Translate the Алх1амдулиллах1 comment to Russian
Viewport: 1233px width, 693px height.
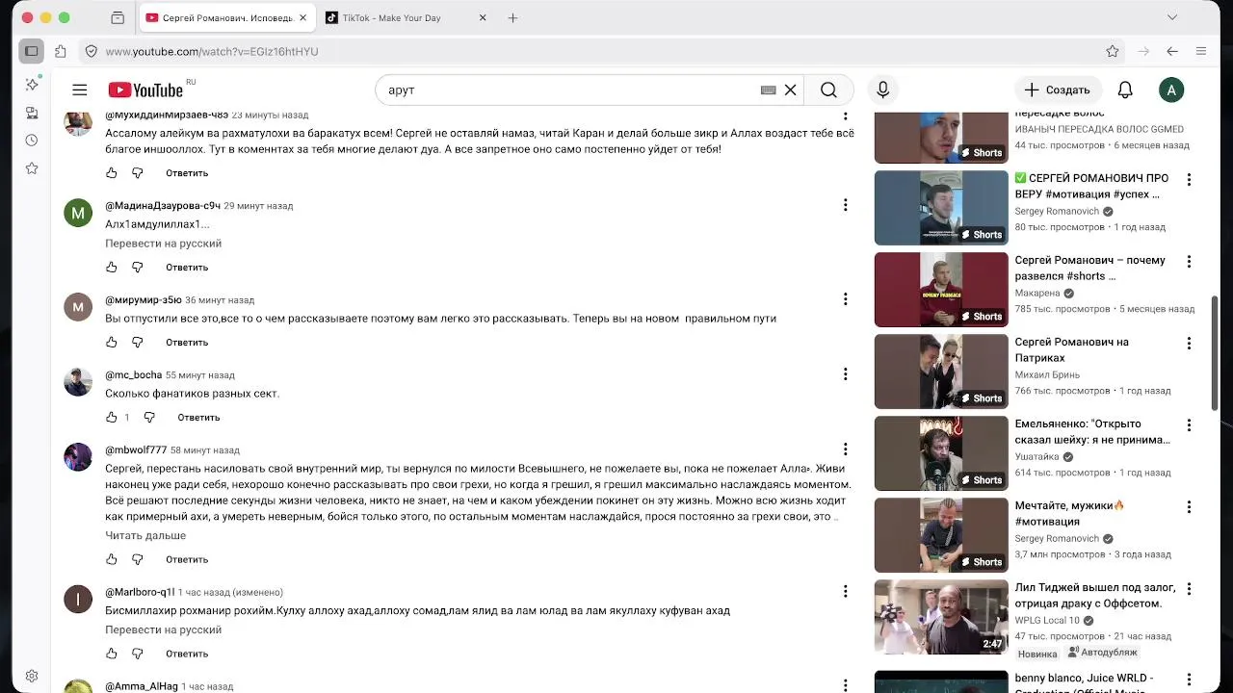pyautogui.click(x=164, y=244)
